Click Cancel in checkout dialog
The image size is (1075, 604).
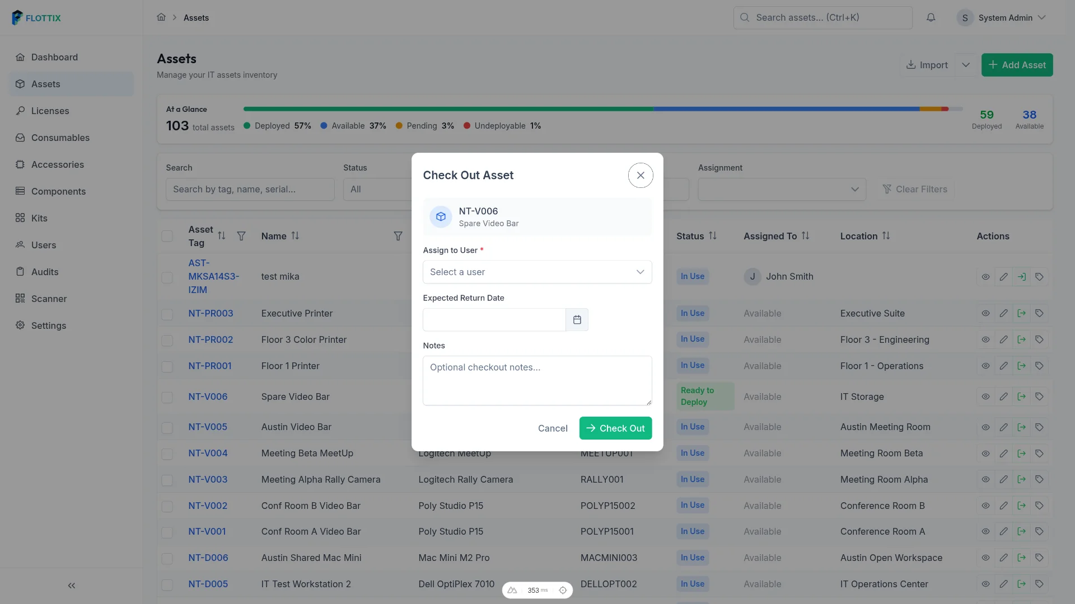tap(552, 428)
